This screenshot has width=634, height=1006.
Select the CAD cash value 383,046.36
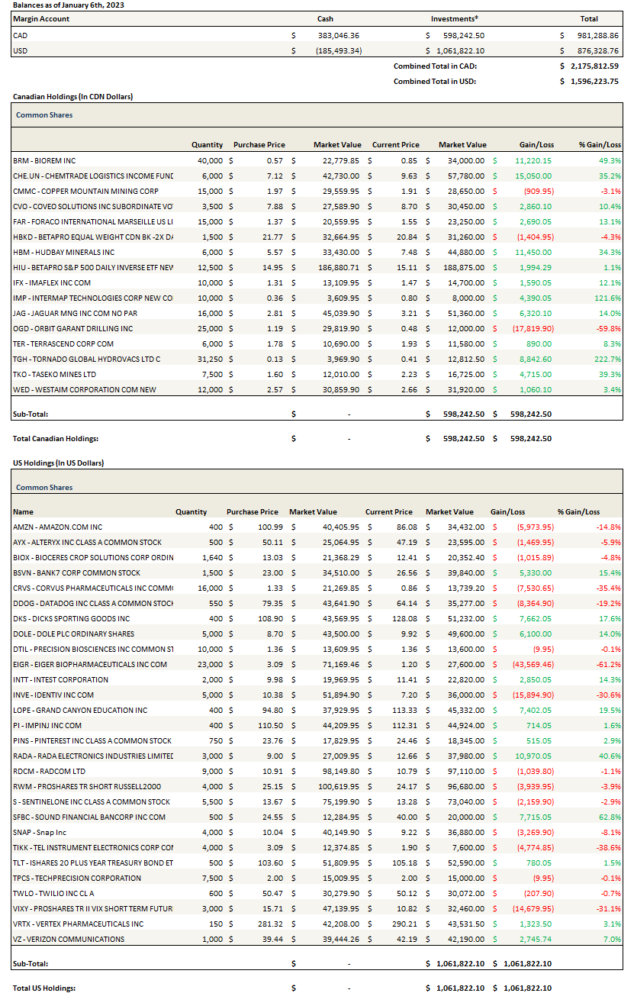pos(338,35)
